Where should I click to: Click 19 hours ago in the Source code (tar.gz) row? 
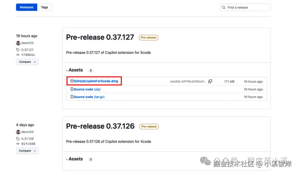tap(253, 97)
